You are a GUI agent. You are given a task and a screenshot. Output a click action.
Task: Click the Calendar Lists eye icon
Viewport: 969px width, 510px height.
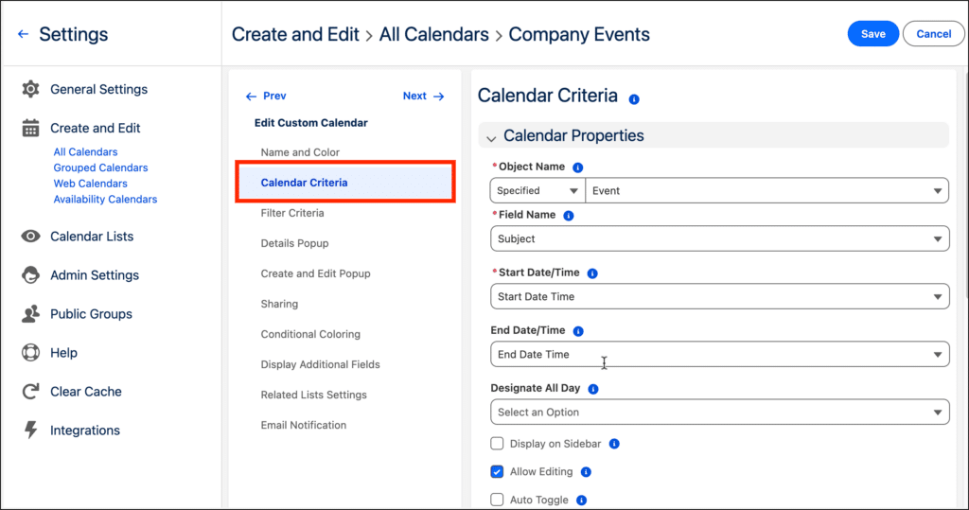click(31, 237)
